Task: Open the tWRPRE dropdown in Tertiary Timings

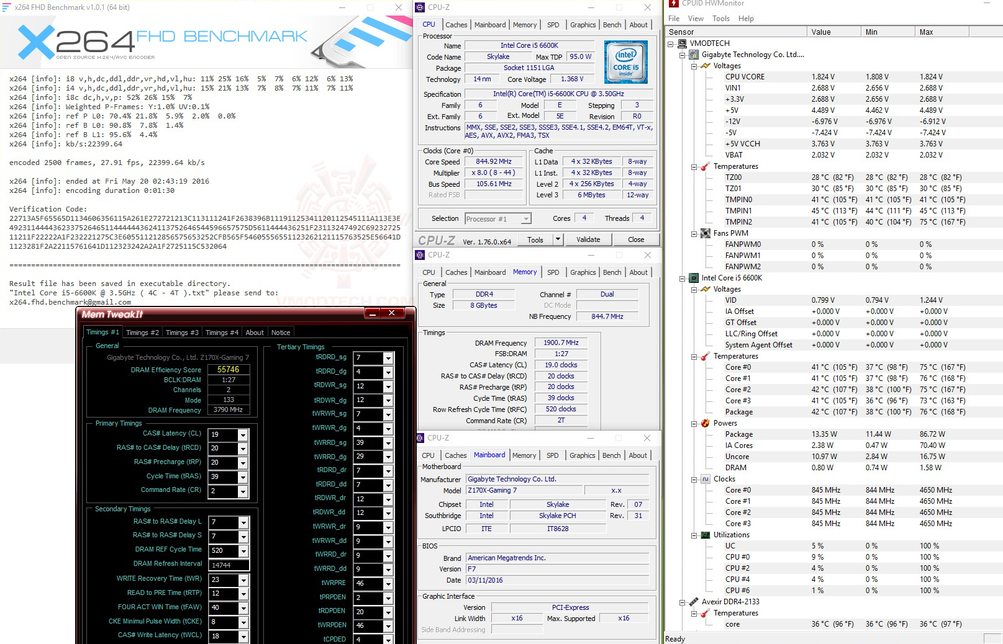Action: click(388, 584)
